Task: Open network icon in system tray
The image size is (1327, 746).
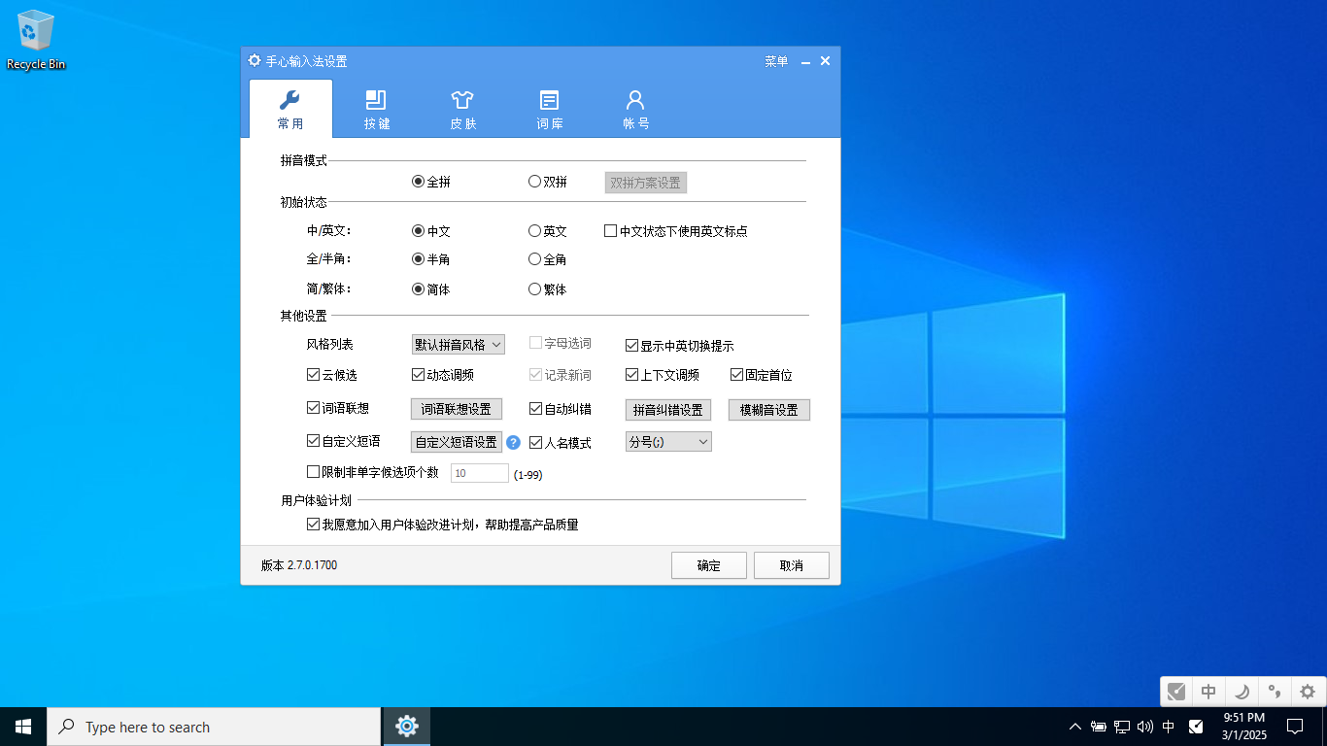Action: click(x=1122, y=727)
